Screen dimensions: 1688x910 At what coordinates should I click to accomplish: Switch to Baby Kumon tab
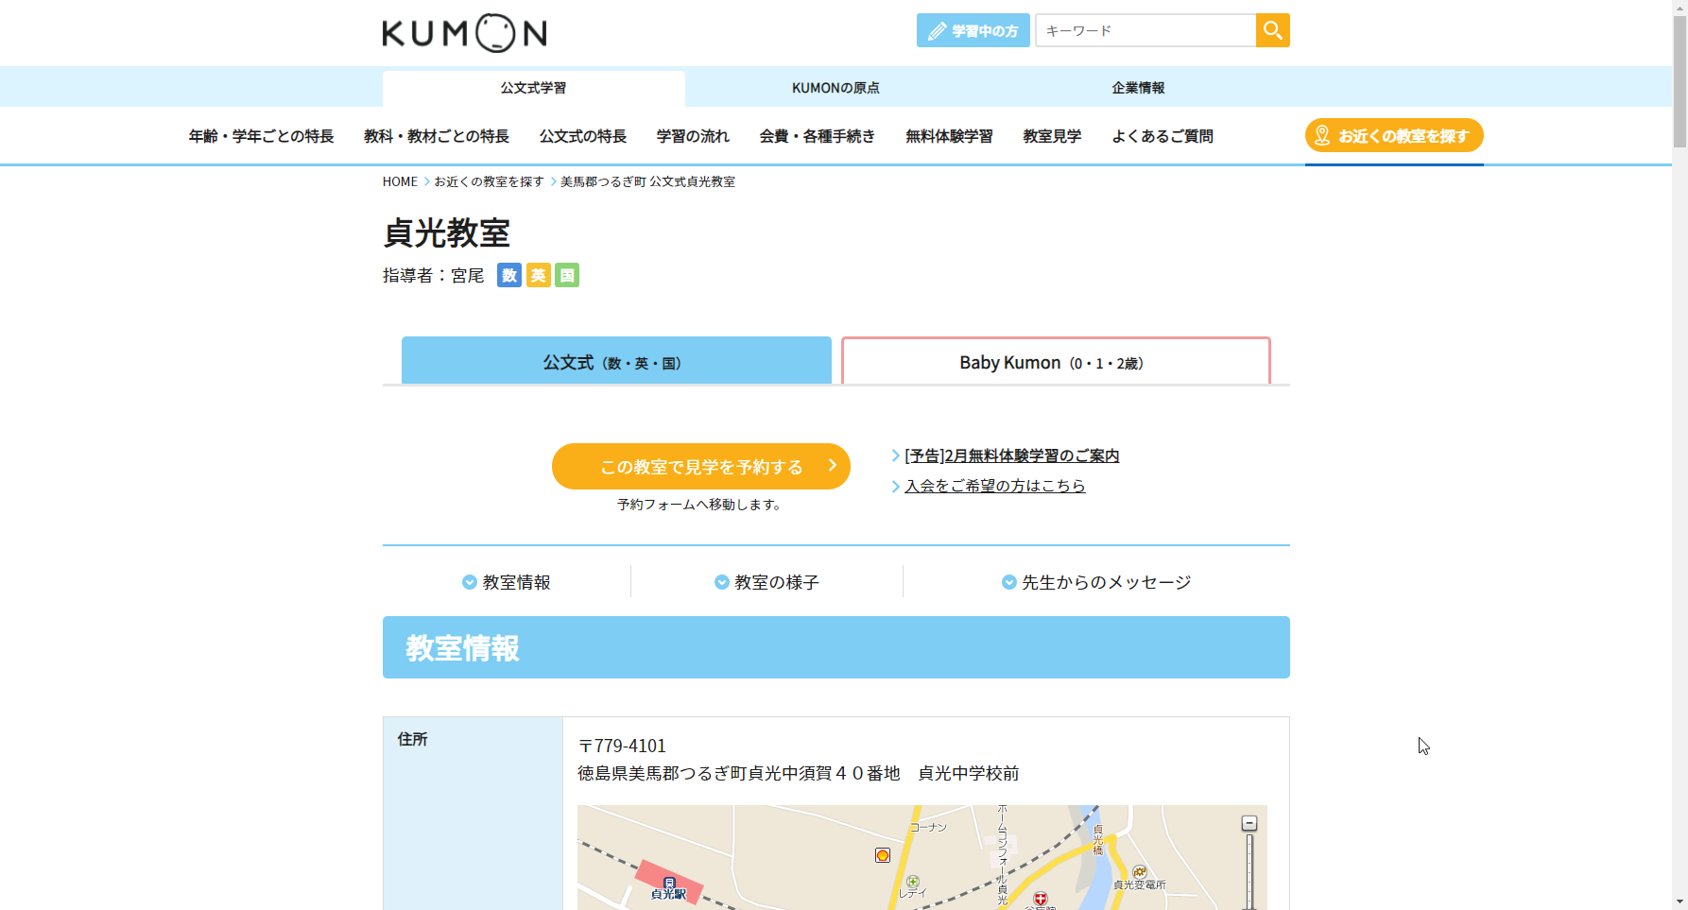pyautogui.click(x=1056, y=360)
